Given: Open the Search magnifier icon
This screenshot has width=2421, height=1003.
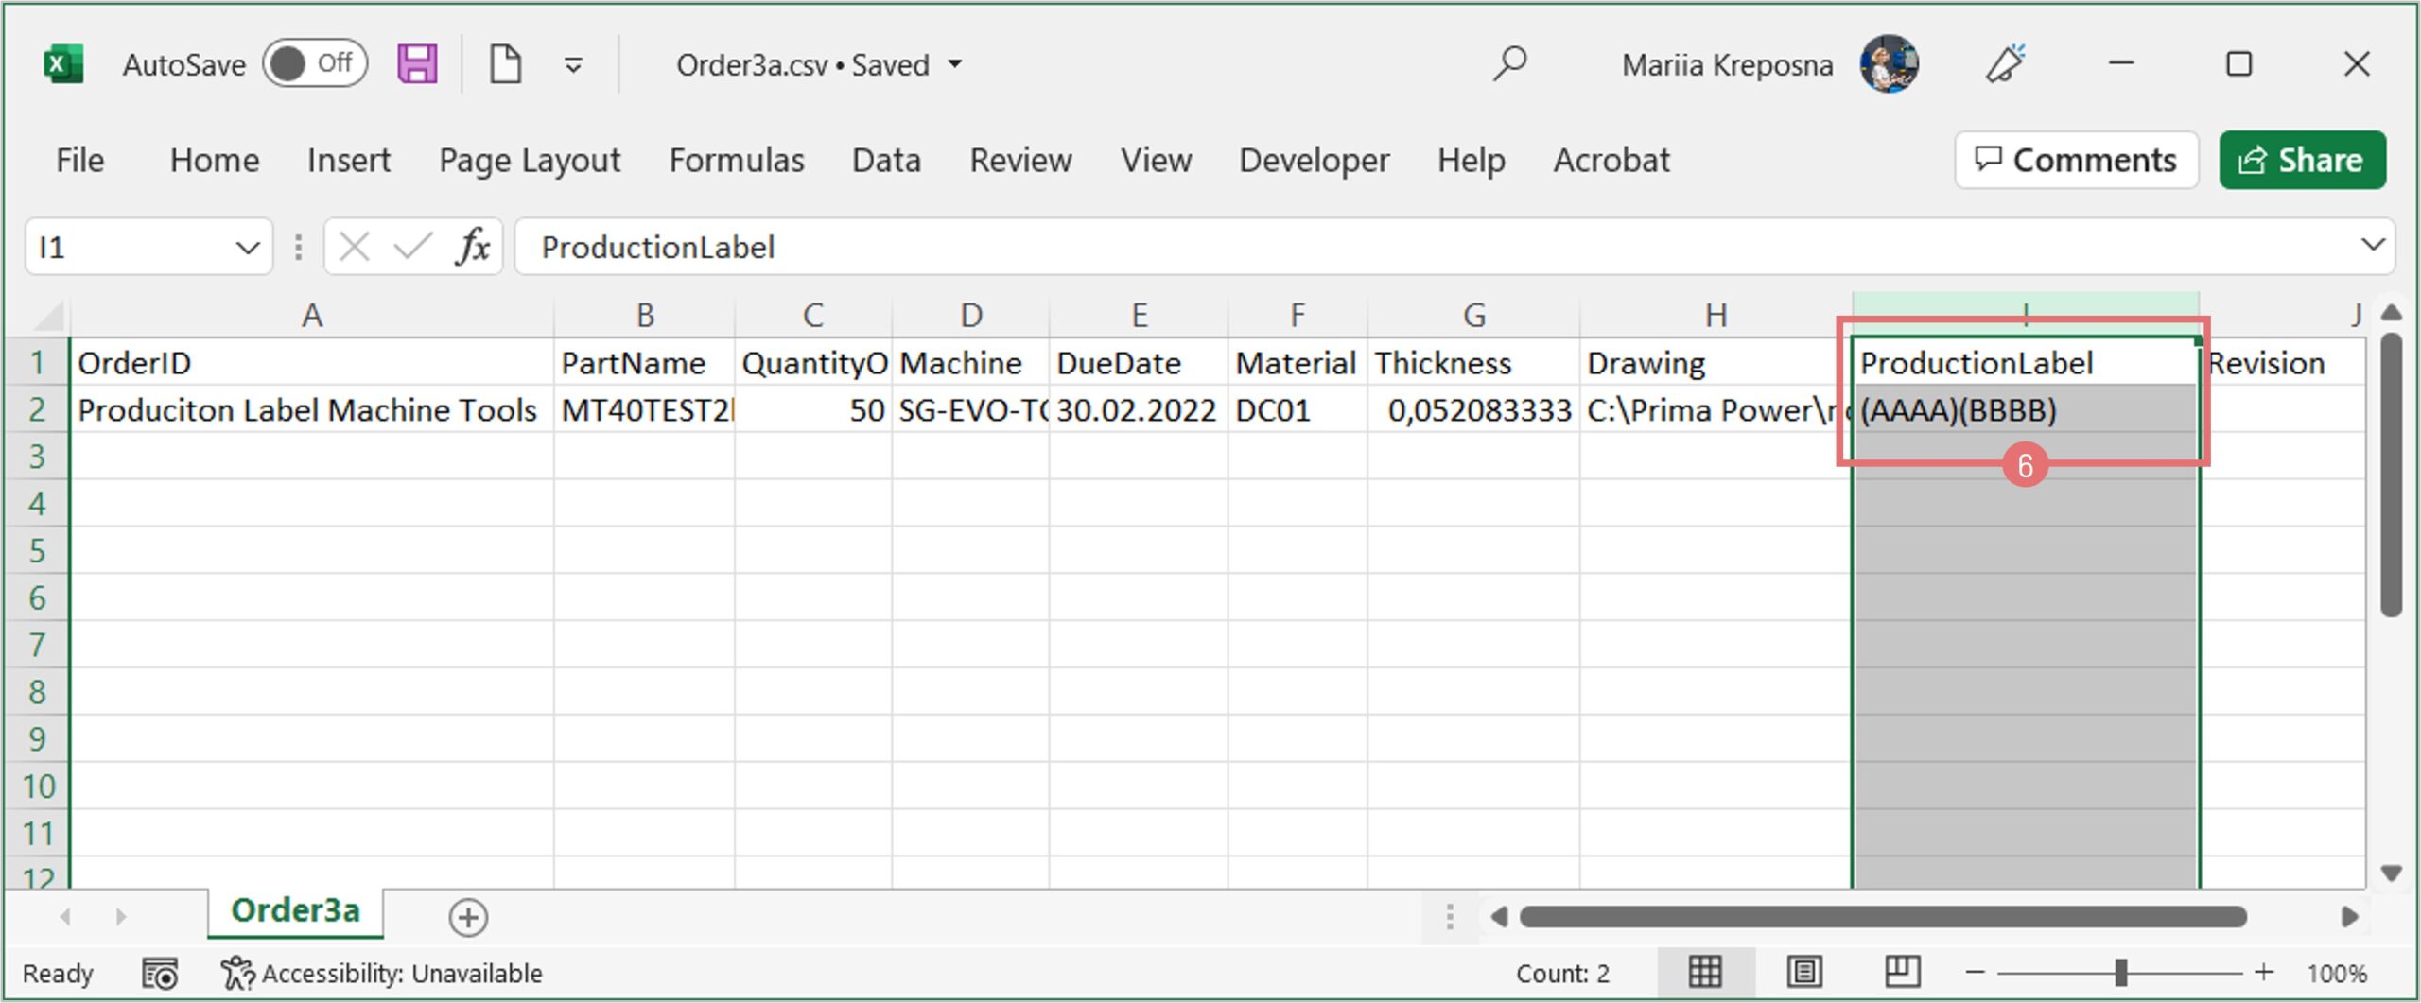Looking at the screenshot, I should coord(1509,64).
